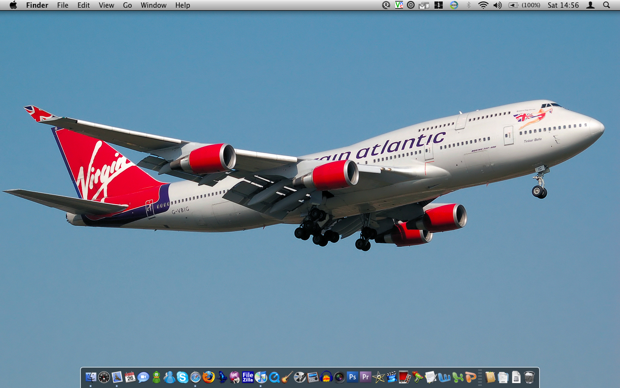Open the microphone podcast app icon

pyautogui.click(x=300, y=377)
